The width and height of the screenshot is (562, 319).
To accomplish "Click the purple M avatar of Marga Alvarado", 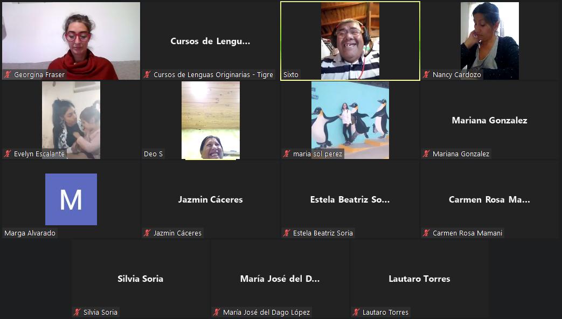I will [x=71, y=199].
